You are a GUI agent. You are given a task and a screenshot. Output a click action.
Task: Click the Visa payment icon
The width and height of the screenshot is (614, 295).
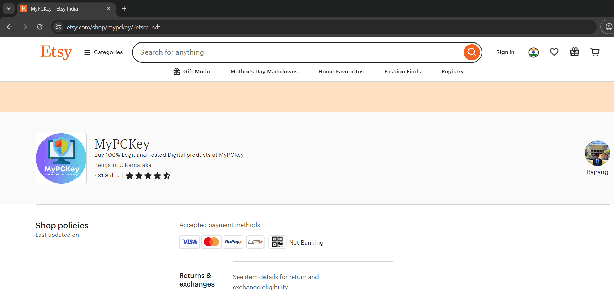coord(189,242)
